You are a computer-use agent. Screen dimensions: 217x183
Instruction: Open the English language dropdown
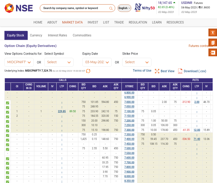pyautogui.click(x=124, y=8)
